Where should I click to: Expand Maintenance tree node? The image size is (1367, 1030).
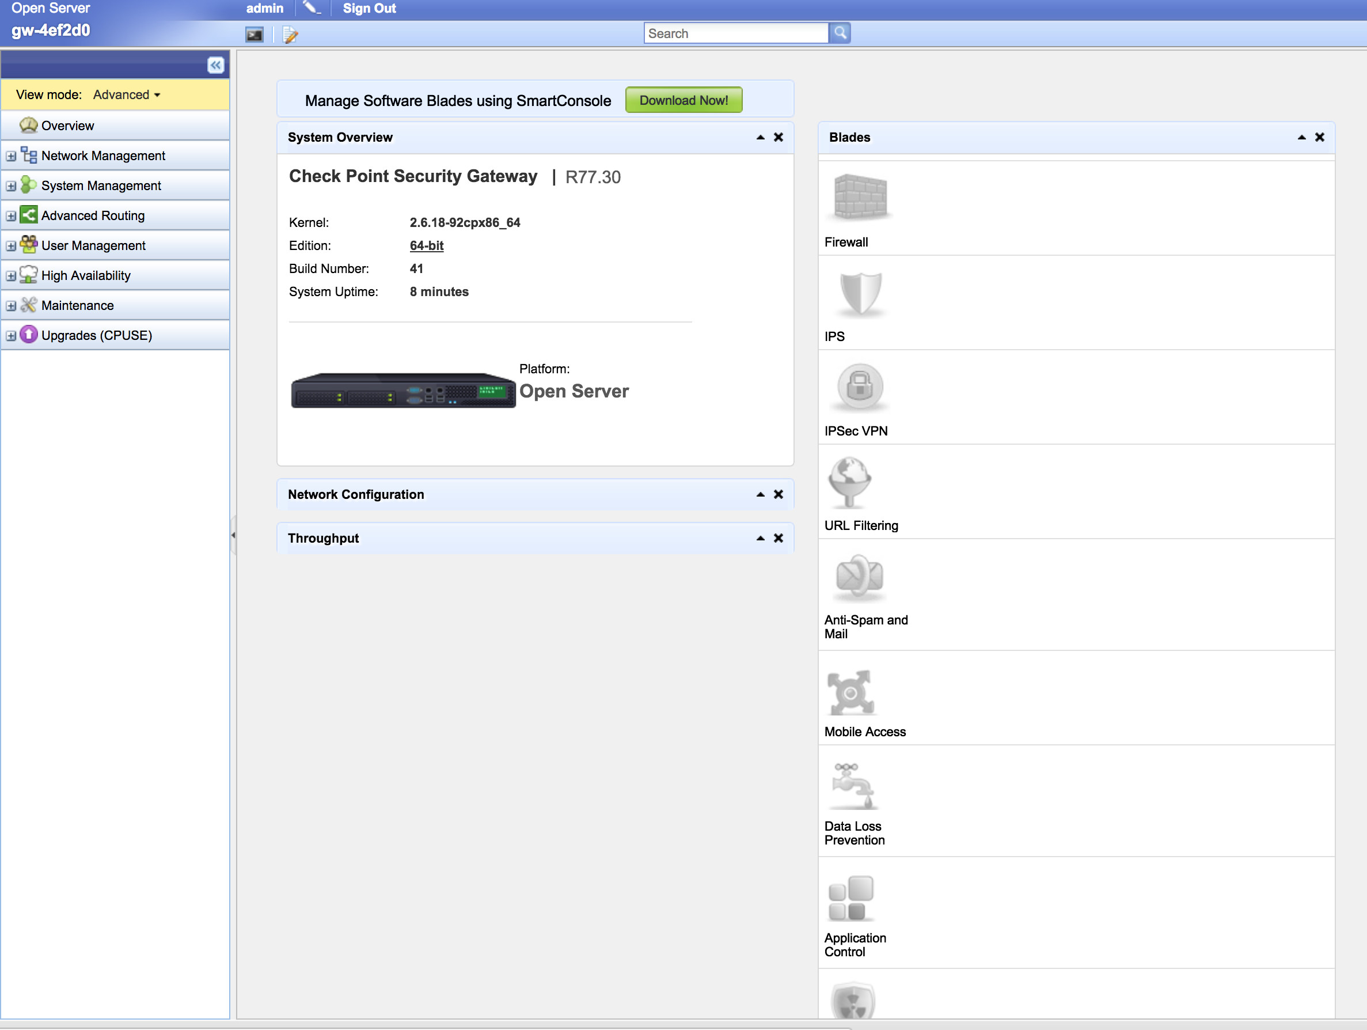(x=10, y=306)
